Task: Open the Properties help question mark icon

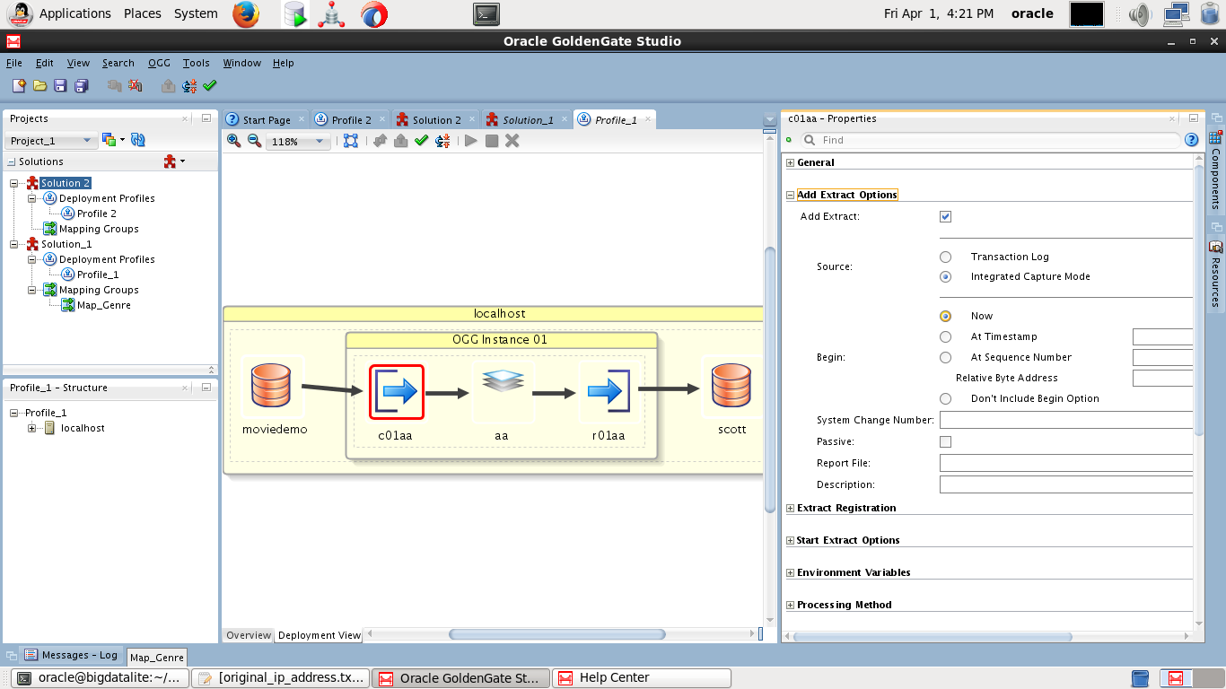Action: coord(1192,140)
